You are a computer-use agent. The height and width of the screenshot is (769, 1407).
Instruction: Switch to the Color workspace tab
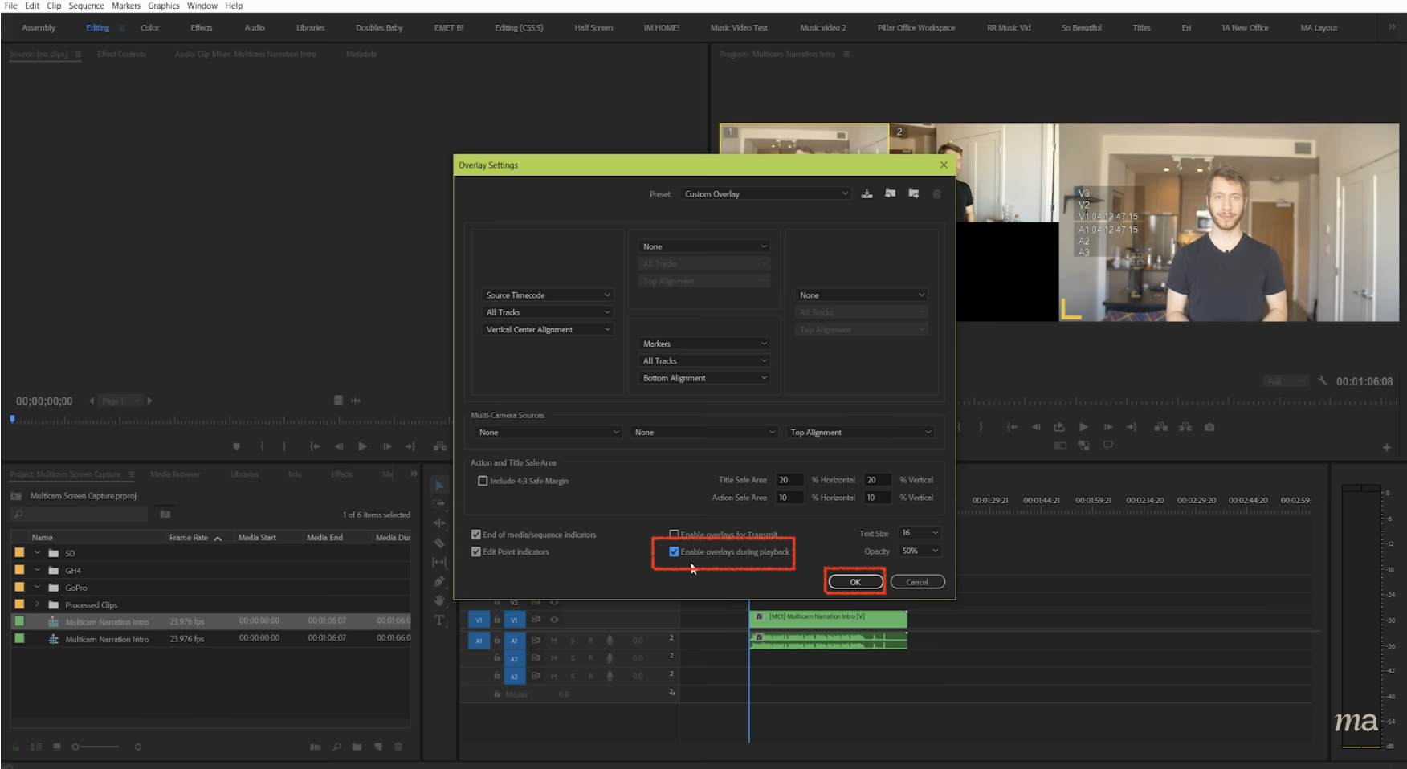pyautogui.click(x=149, y=27)
